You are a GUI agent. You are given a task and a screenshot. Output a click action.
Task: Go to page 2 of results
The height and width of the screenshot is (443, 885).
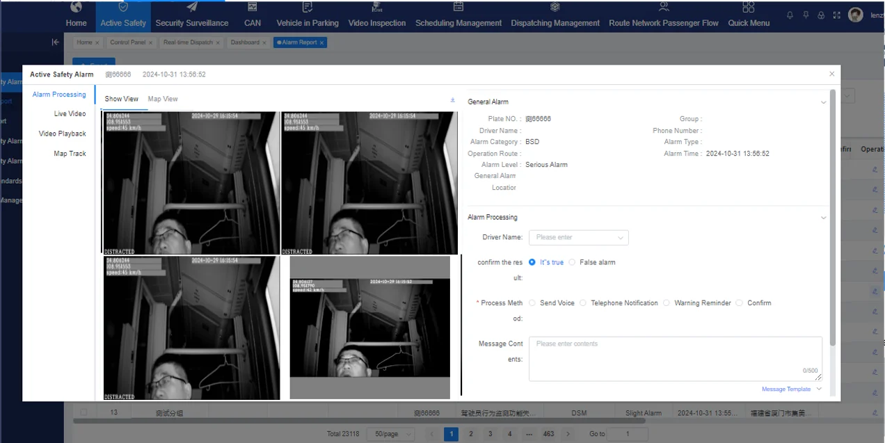tap(471, 434)
